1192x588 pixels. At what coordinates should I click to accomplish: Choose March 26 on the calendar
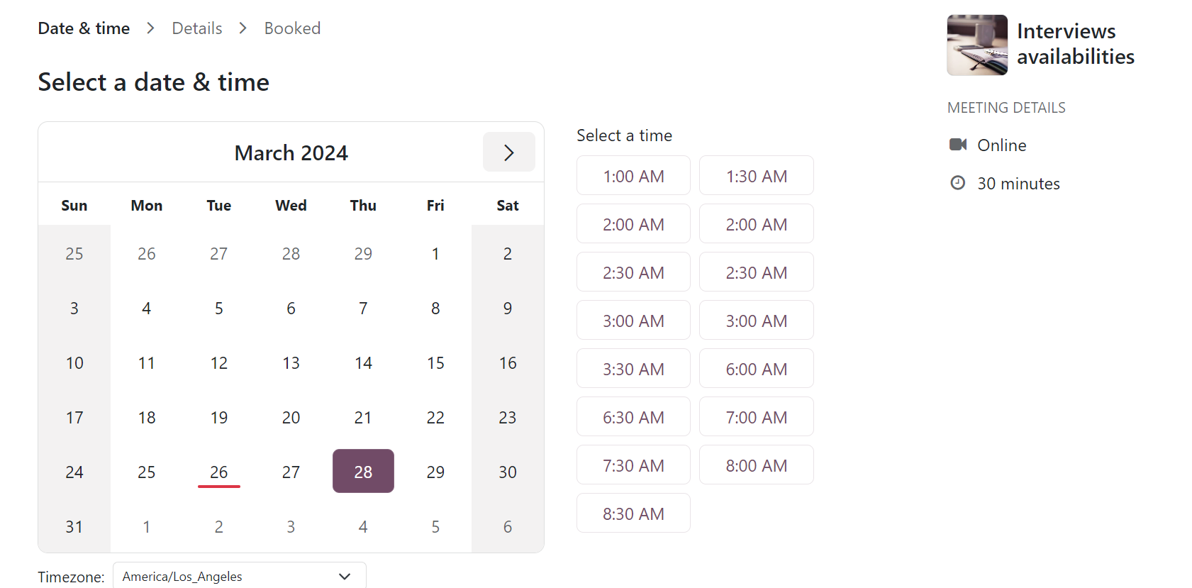[x=218, y=472]
